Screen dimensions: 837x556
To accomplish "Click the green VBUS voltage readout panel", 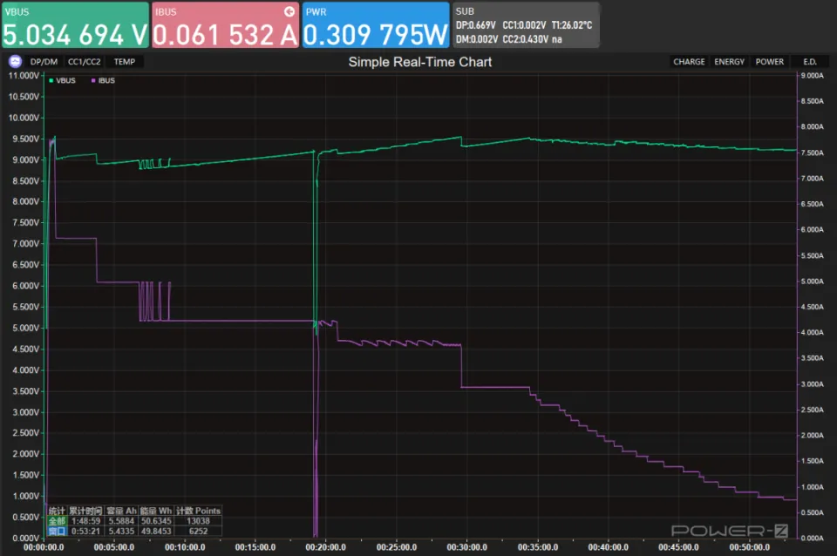I will tap(75, 24).
